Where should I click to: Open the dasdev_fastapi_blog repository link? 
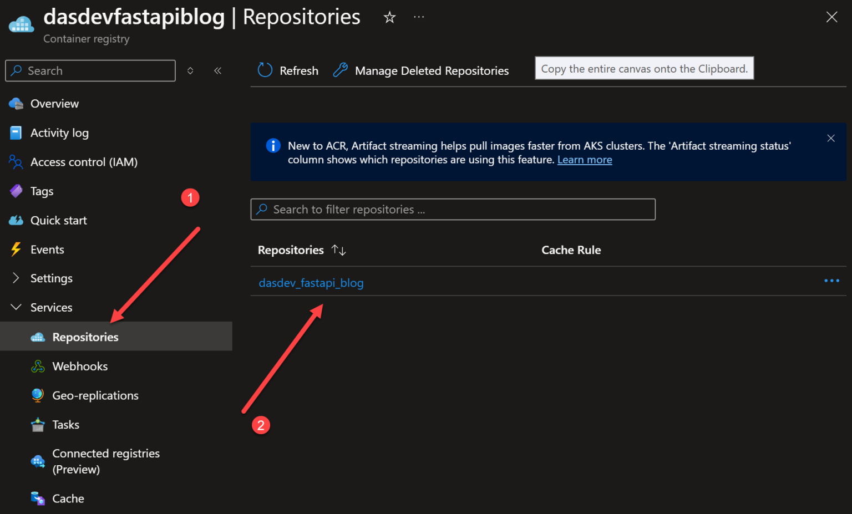tap(311, 283)
